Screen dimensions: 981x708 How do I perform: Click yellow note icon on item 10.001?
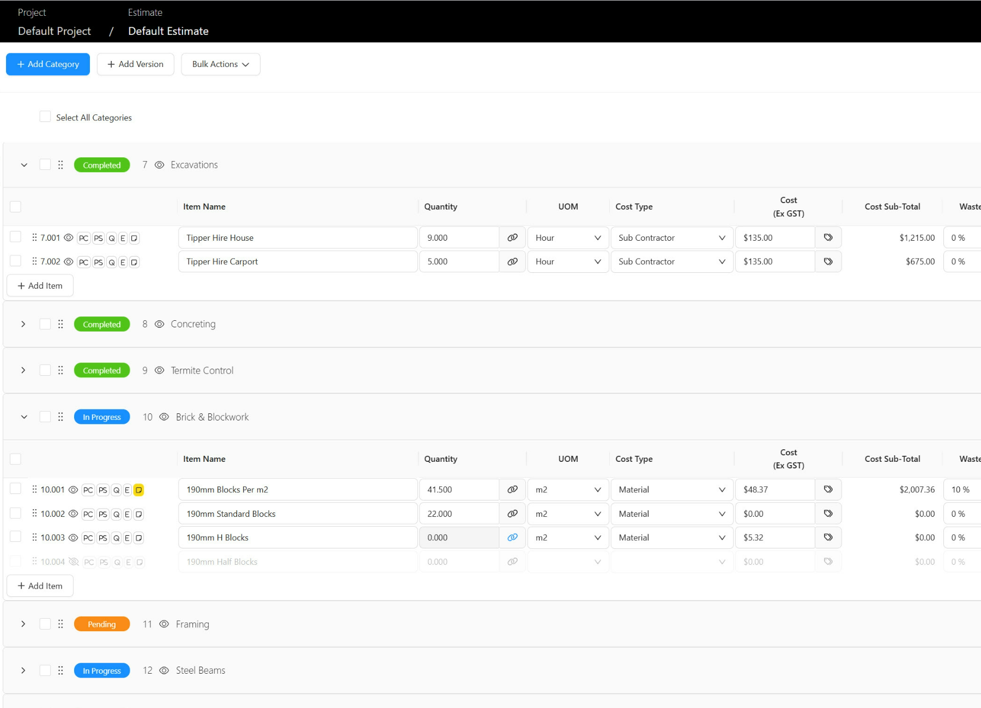[x=139, y=490]
